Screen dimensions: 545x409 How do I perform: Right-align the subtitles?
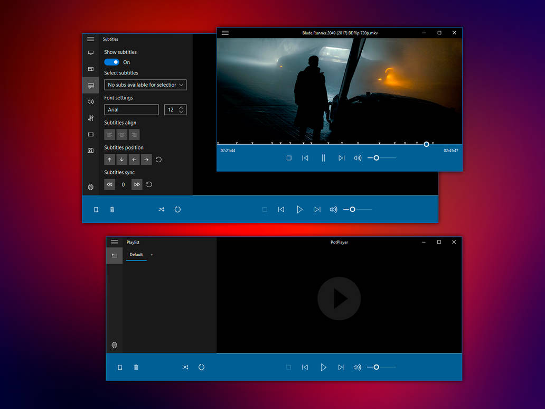[134, 135]
